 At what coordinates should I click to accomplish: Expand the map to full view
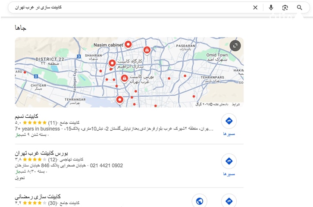coord(235,46)
